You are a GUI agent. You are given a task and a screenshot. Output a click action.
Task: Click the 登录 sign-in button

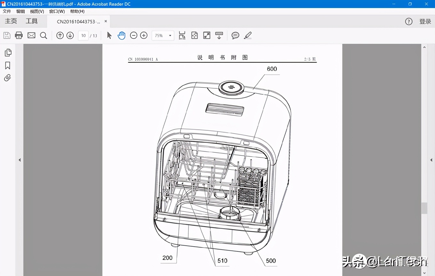pyautogui.click(x=425, y=21)
